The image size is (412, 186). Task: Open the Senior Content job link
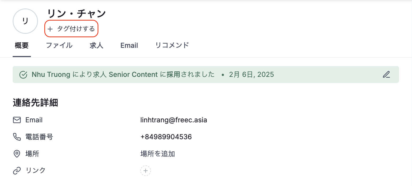click(x=133, y=75)
